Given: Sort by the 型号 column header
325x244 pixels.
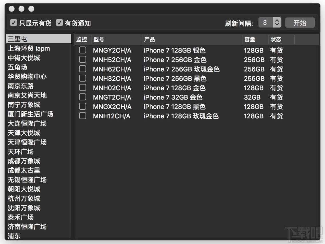Looking at the screenshot, I should tap(97, 40).
